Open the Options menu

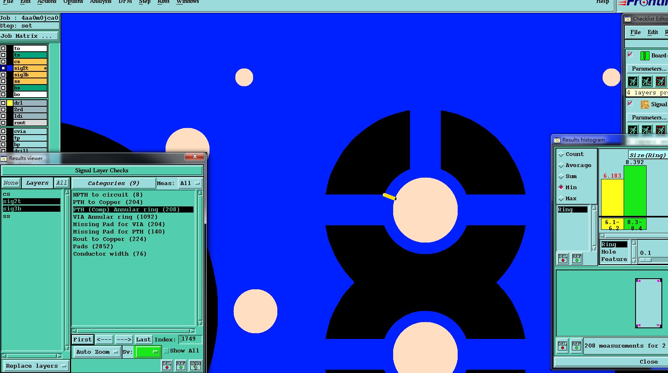click(73, 2)
